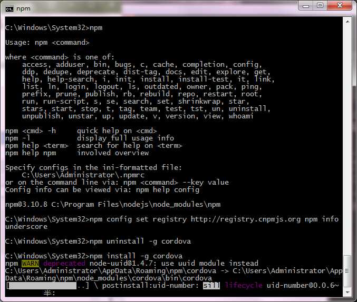Close the npm console window

coord(340,5)
